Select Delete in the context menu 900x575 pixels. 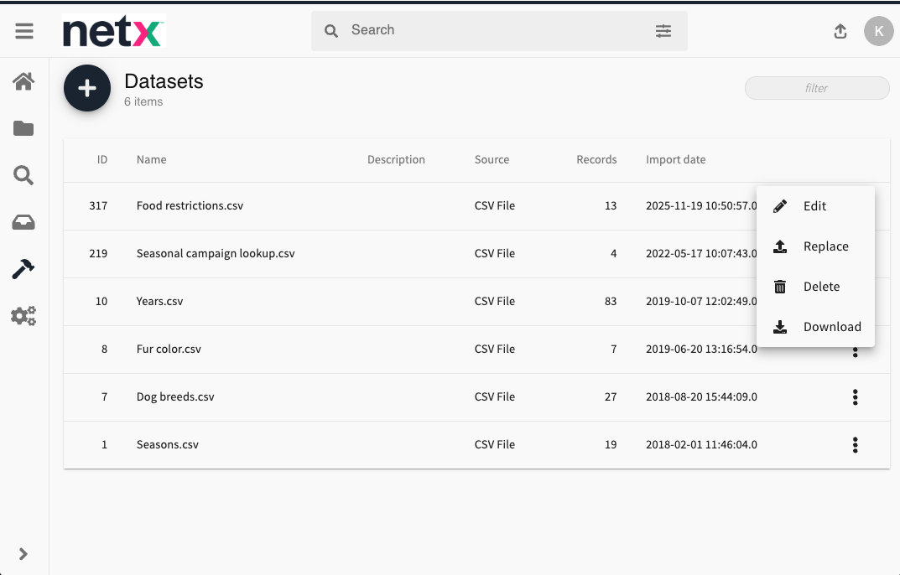821,287
